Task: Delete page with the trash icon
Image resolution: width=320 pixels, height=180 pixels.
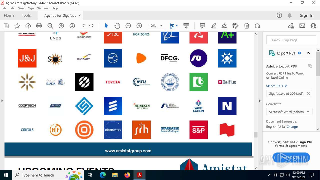Action: pyautogui.click(x=246, y=26)
